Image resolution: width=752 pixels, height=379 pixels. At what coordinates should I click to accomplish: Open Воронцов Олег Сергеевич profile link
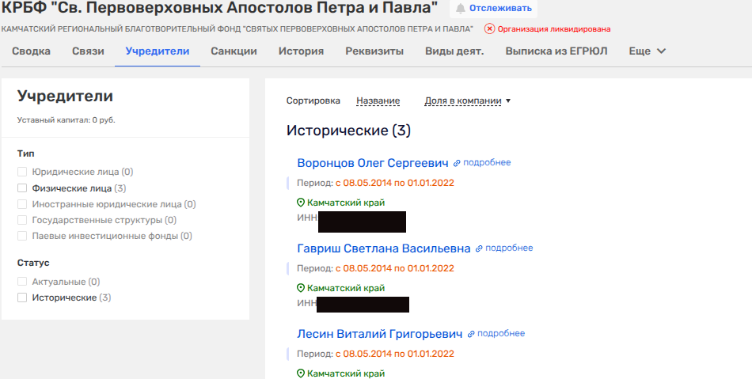(372, 163)
